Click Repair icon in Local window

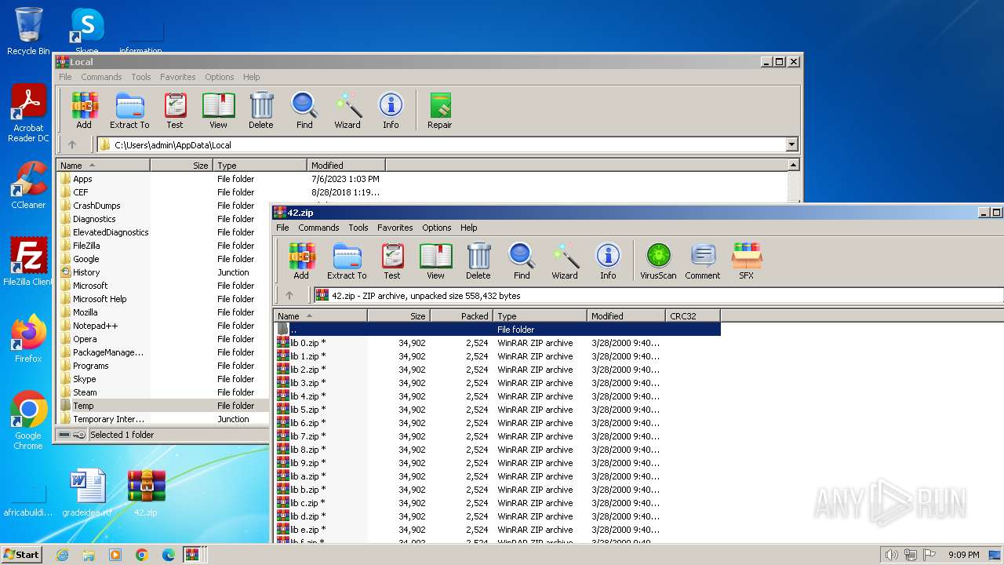pos(440,110)
